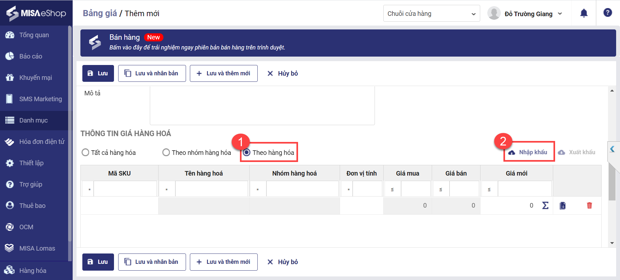The image size is (620, 280).
Task: Select the Tất cả hàng hóa radio option
Action: [86, 152]
